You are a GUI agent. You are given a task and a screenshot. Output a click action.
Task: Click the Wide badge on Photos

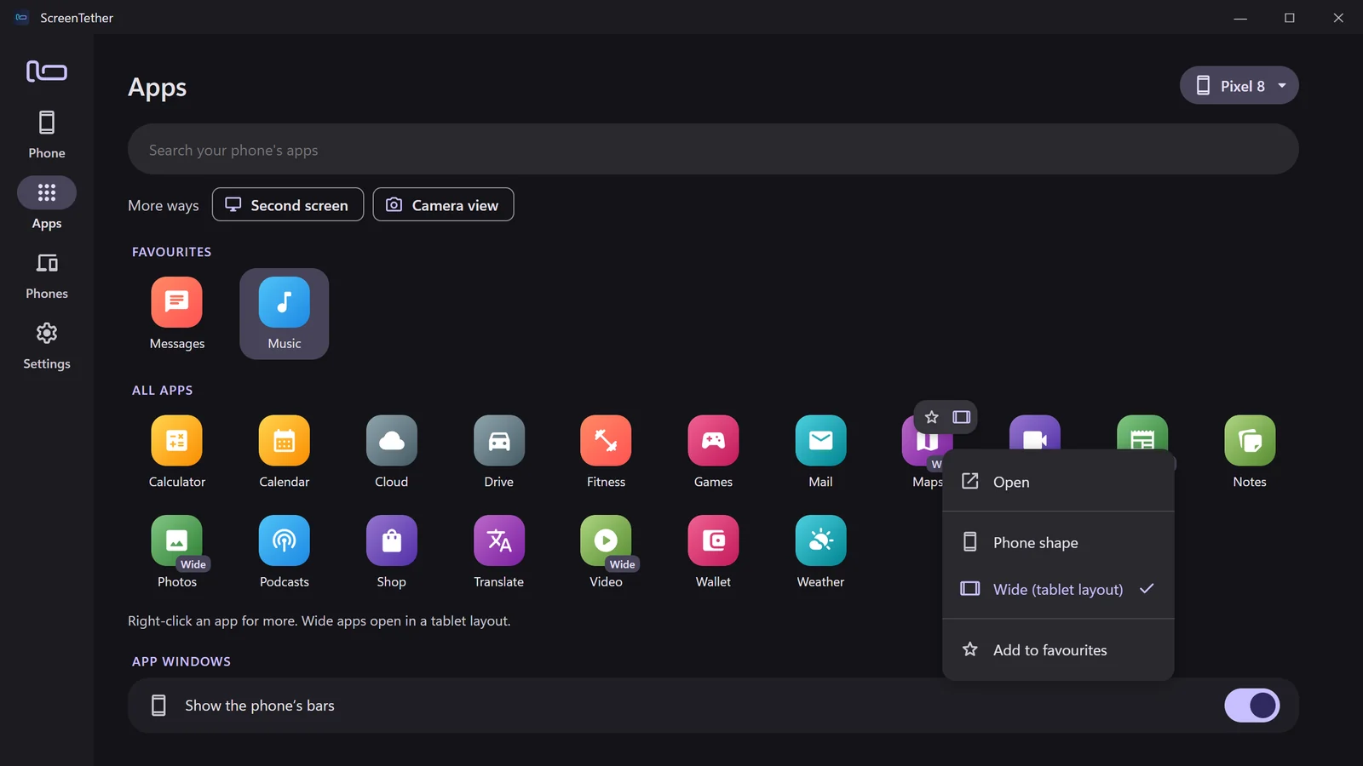tap(193, 564)
